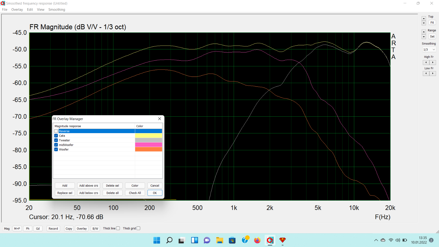Click the Delete sel button

(x=112, y=186)
